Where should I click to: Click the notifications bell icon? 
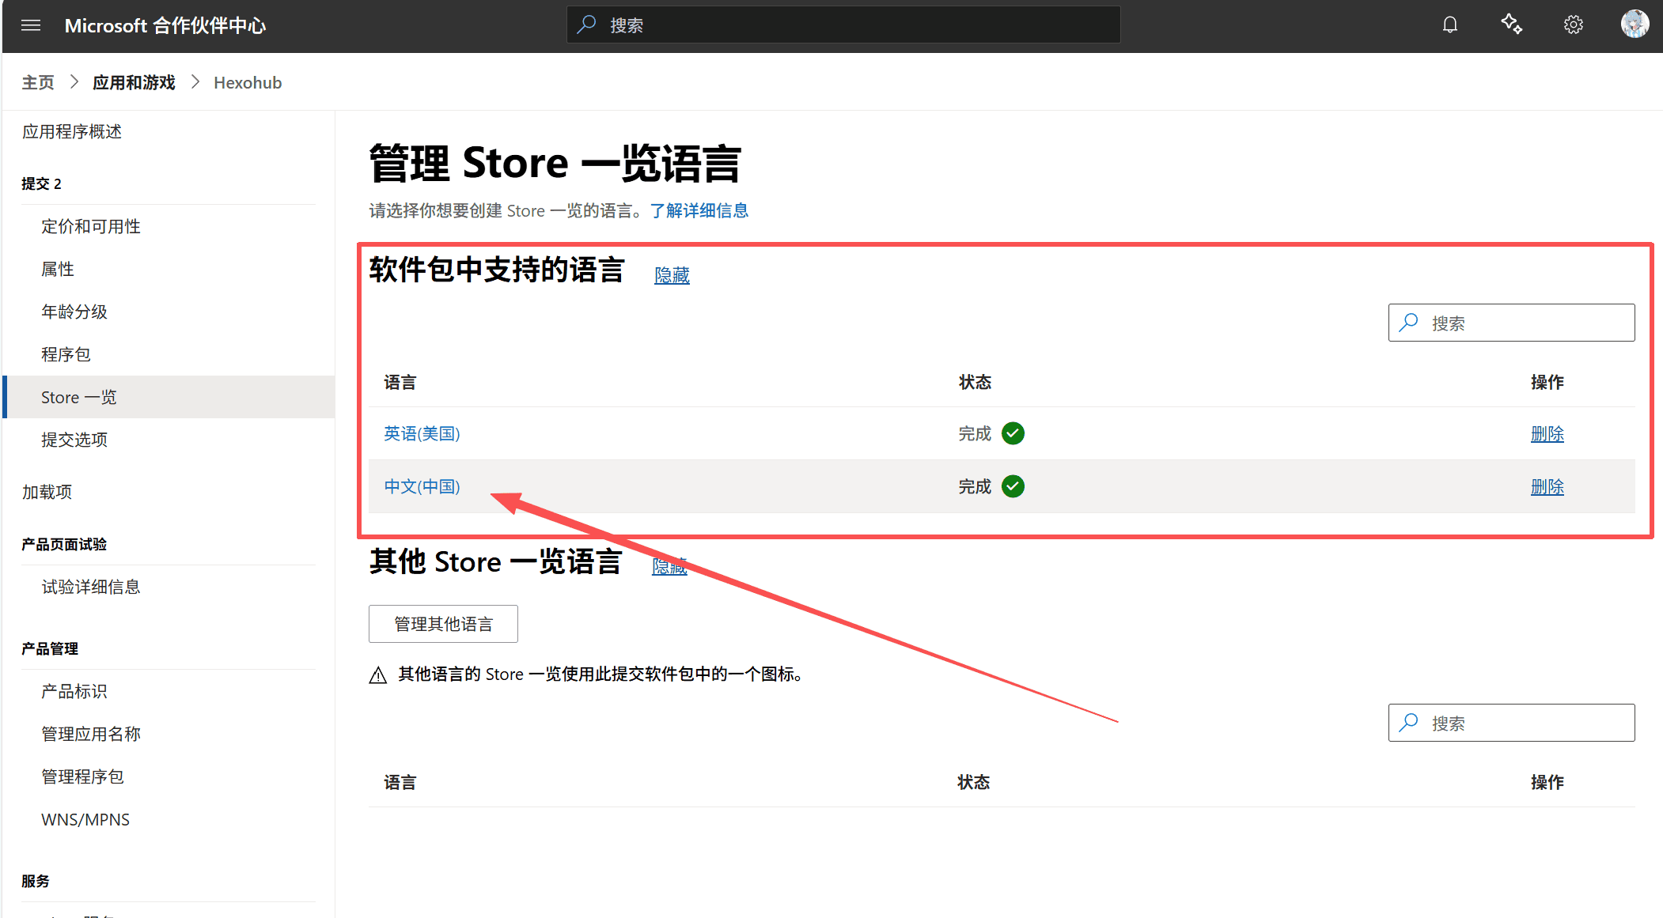point(1449,25)
